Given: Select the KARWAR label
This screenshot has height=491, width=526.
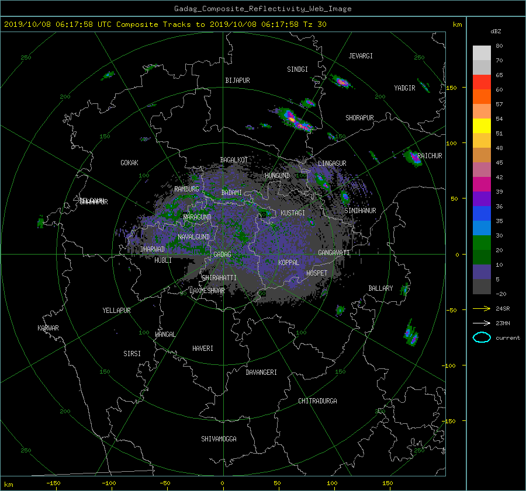Looking at the screenshot, I should pyautogui.click(x=48, y=328).
